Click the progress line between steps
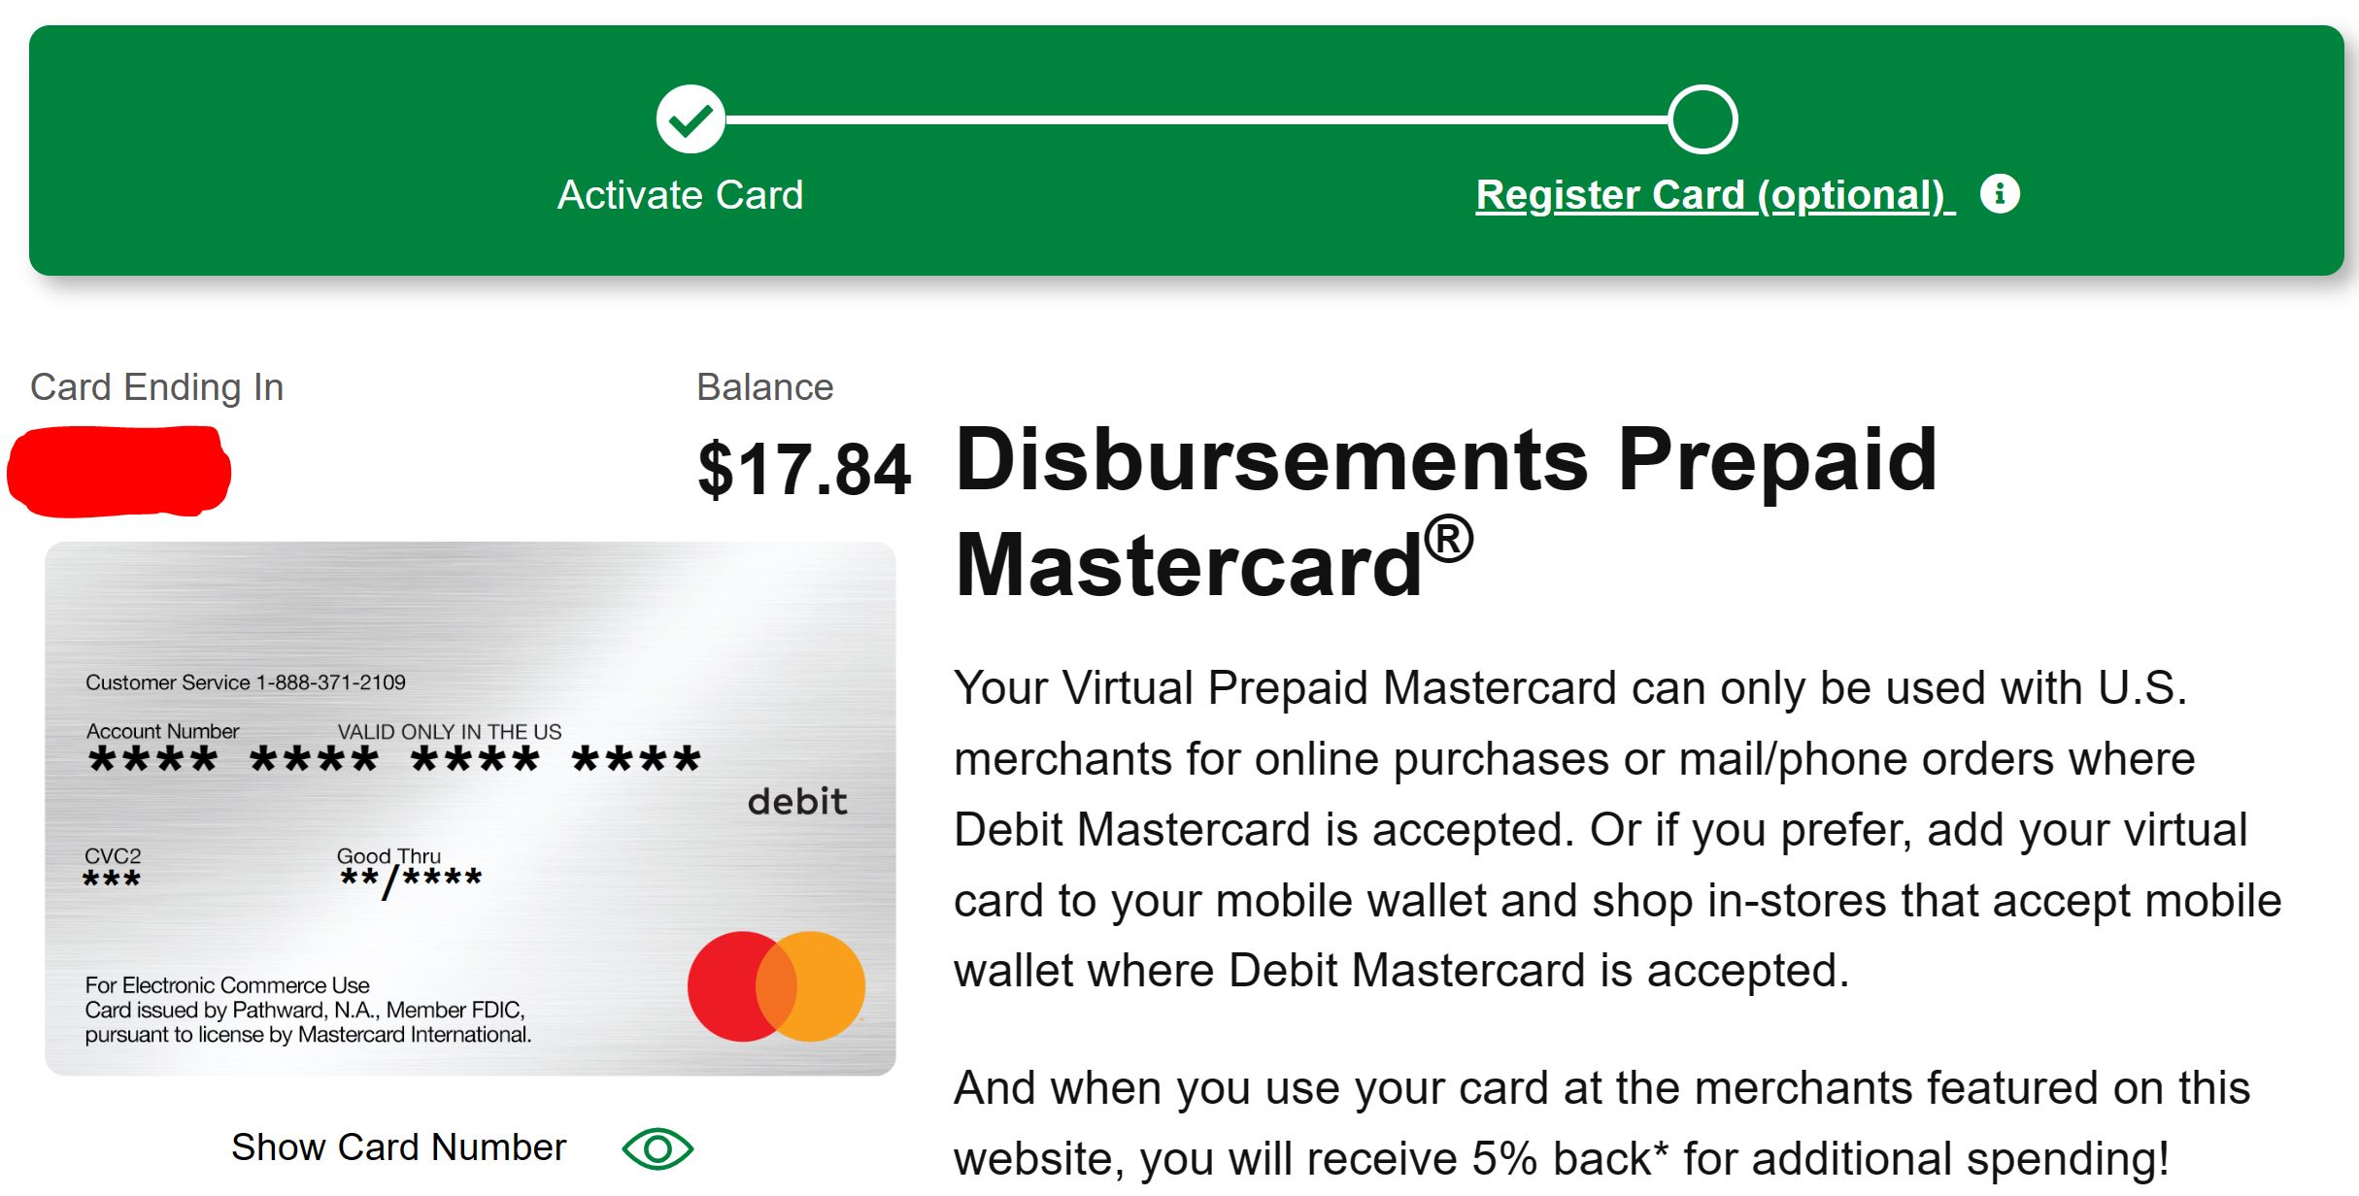2359x1196 pixels. (1196, 119)
